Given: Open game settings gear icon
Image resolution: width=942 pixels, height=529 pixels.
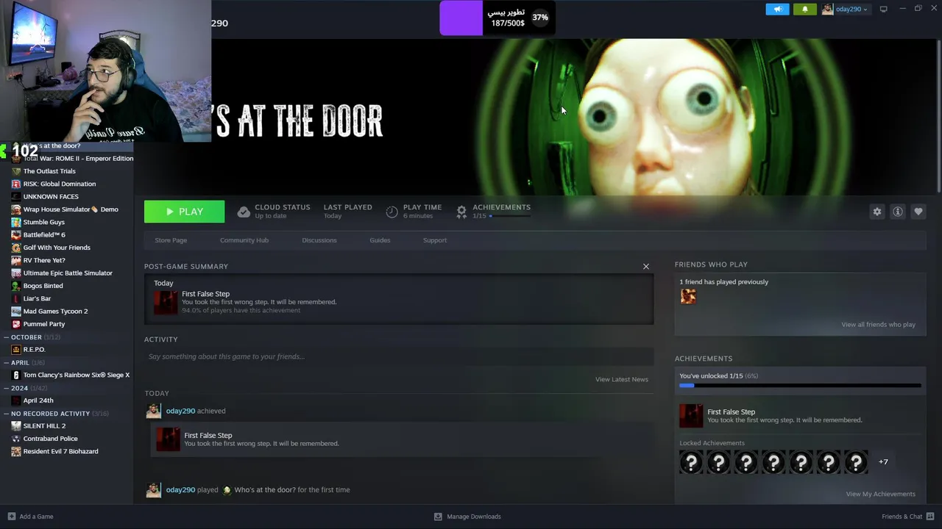Looking at the screenshot, I should (877, 212).
